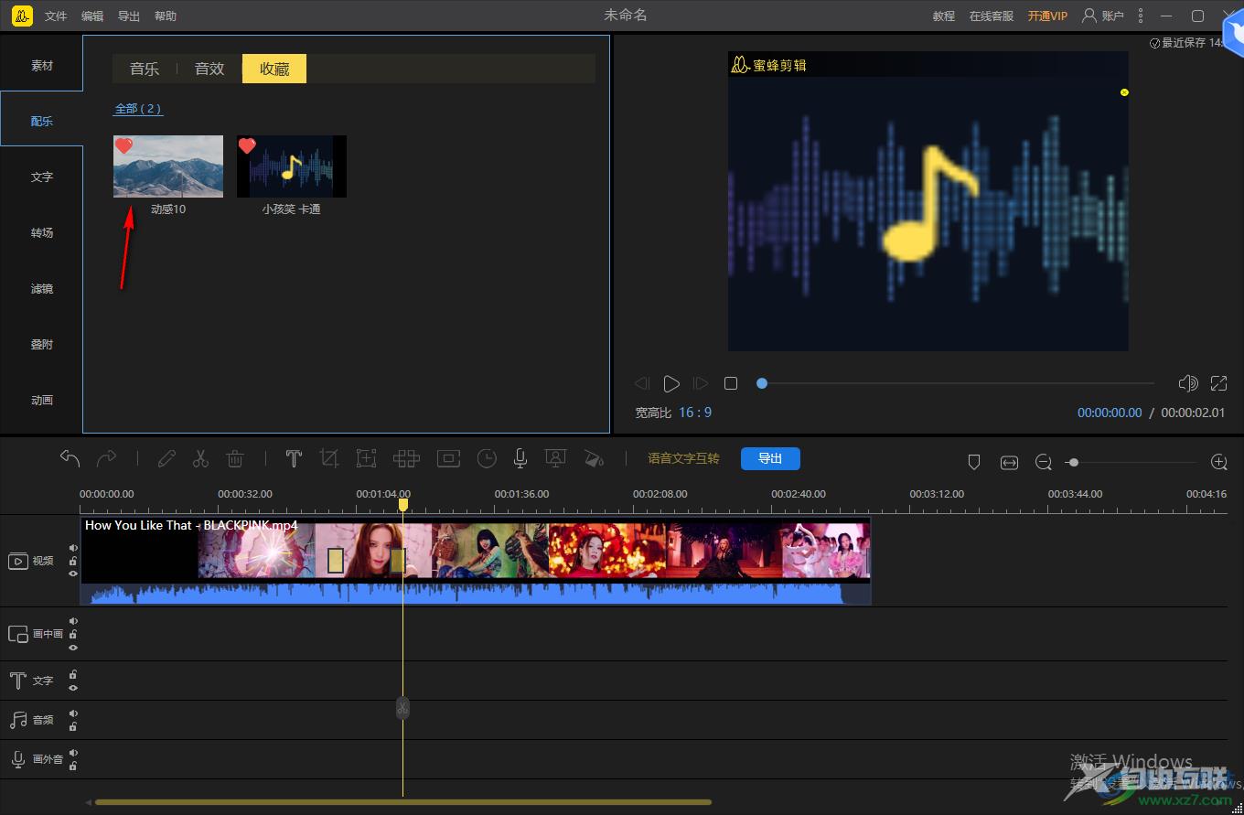Image resolution: width=1244 pixels, height=815 pixels.
Task: Open the 素材 sidebar panel
Action: (42, 66)
